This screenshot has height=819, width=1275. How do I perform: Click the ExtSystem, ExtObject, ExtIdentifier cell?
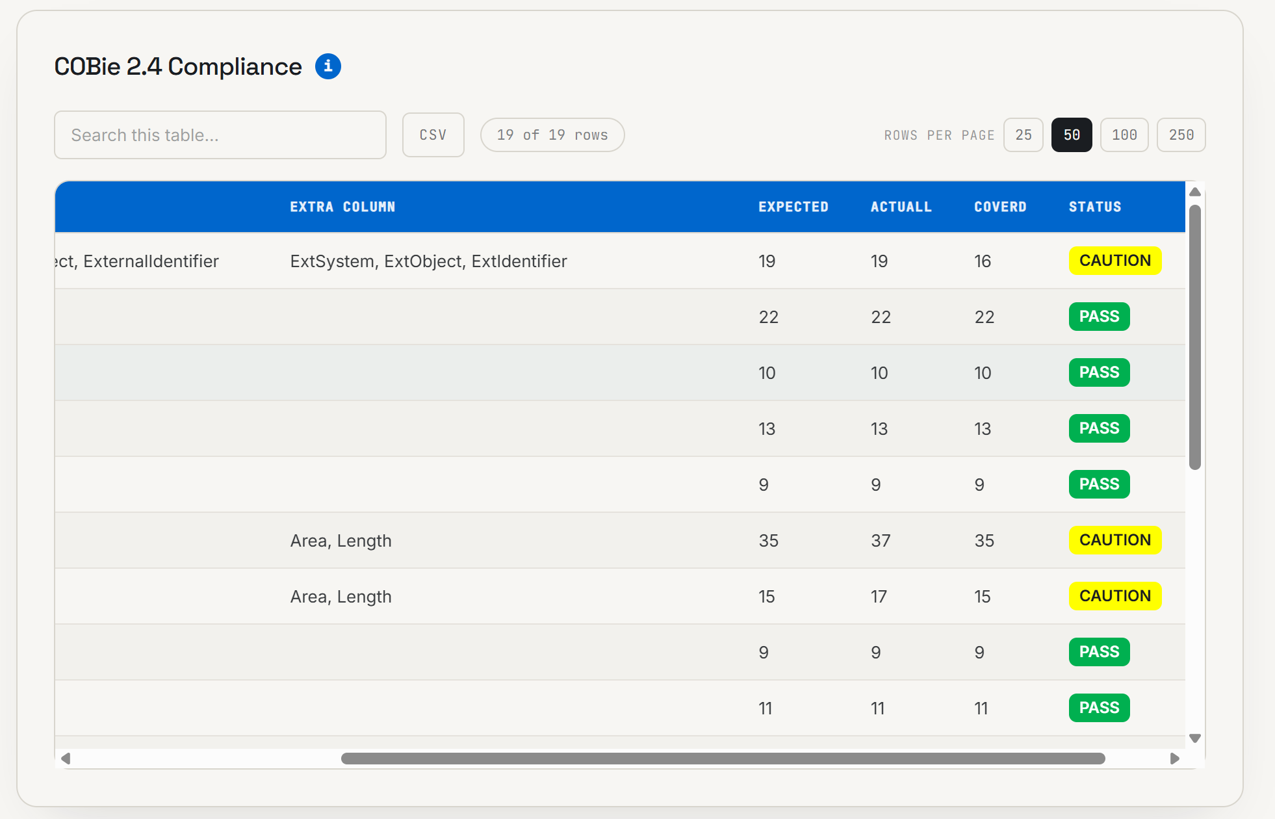pos(429,261)
